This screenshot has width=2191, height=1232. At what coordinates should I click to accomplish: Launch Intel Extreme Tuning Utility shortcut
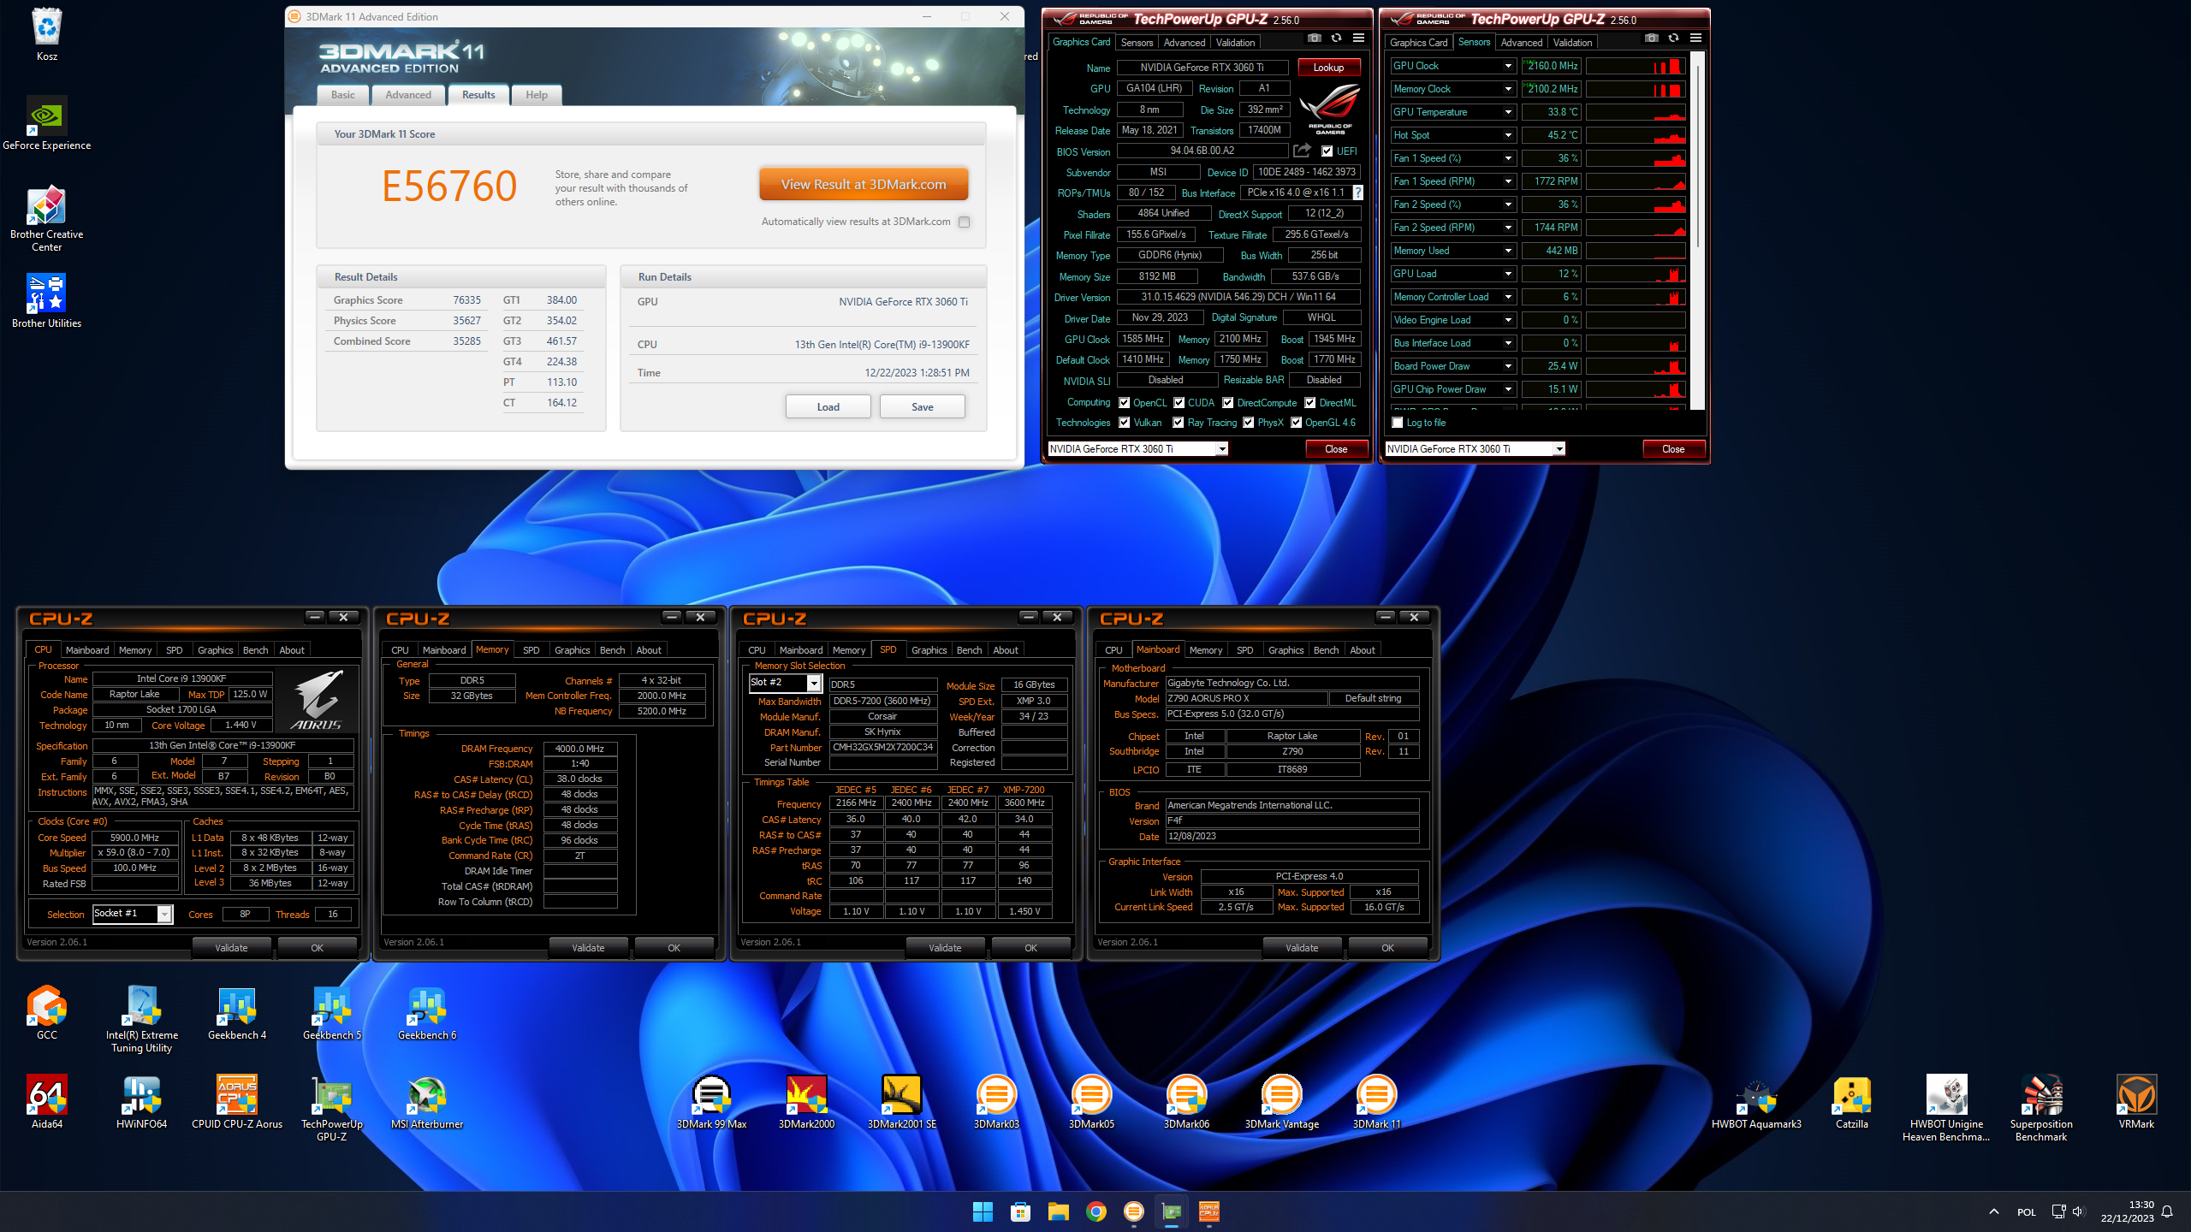coord(142,1019)
